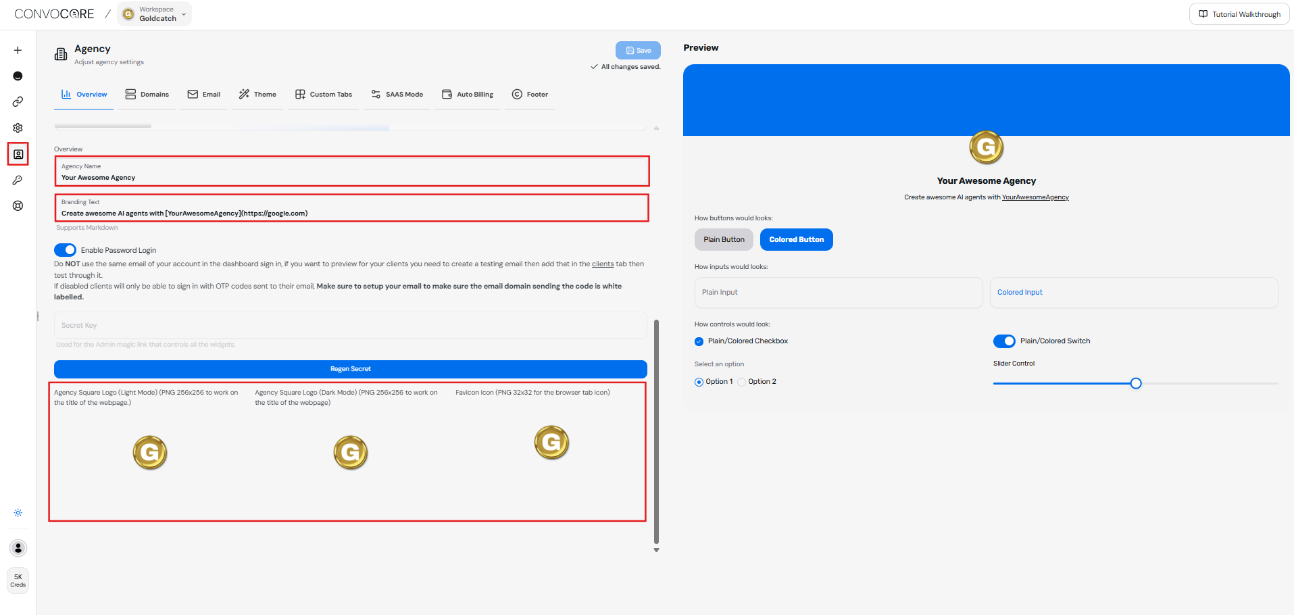Click the plus icon in the left sidebar

(18, 49)
